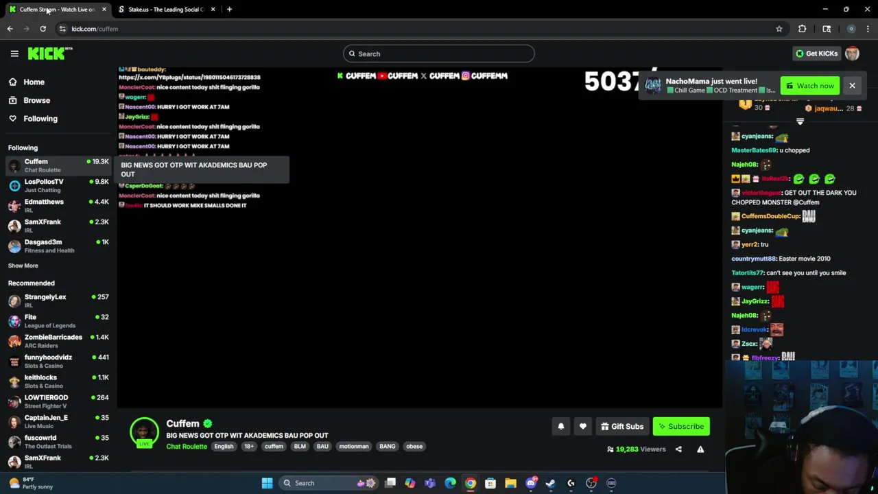The image size is (878, 494).
Task: Open File Explorer from the taskbar
Action: [x=510, y=483]
